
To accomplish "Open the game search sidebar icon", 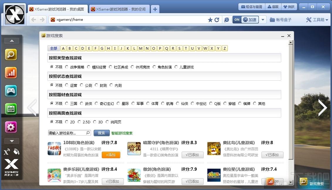I will point(11,54).
